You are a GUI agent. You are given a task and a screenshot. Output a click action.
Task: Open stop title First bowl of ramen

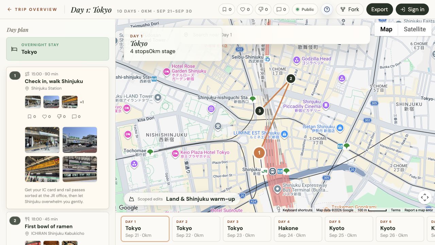tap(49, 226)
